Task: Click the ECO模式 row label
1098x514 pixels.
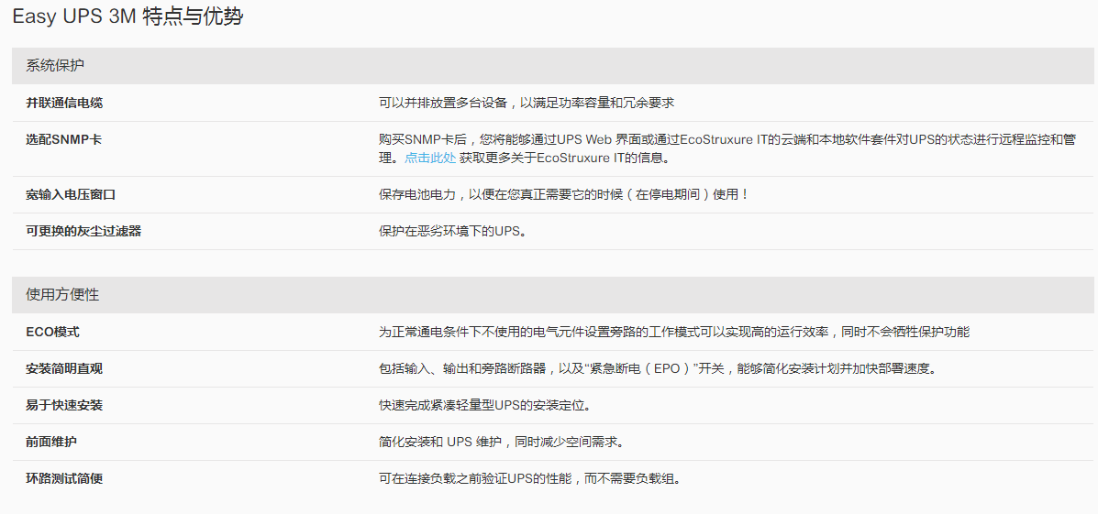Action: (x=52, y=332)
